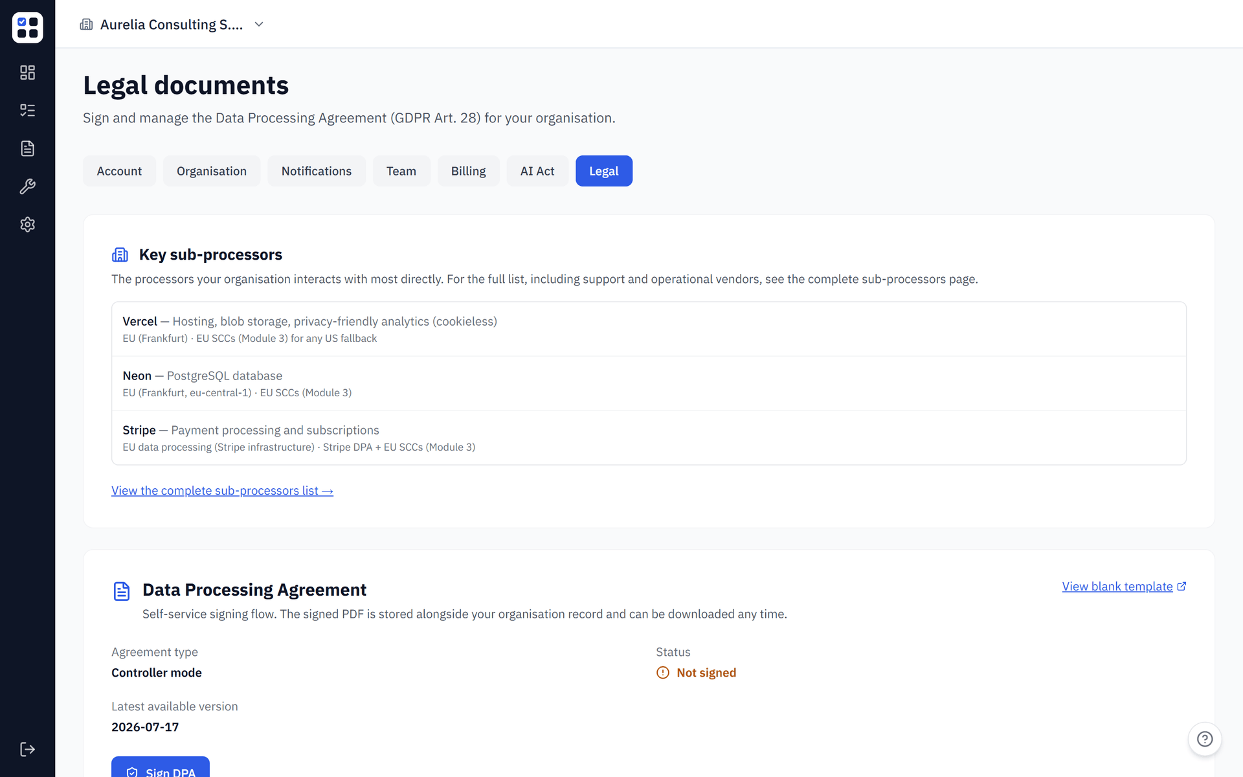1243x777 pixels.
Task: Click the Aurelia Consulting organisation name
Action: coord(172,25)
